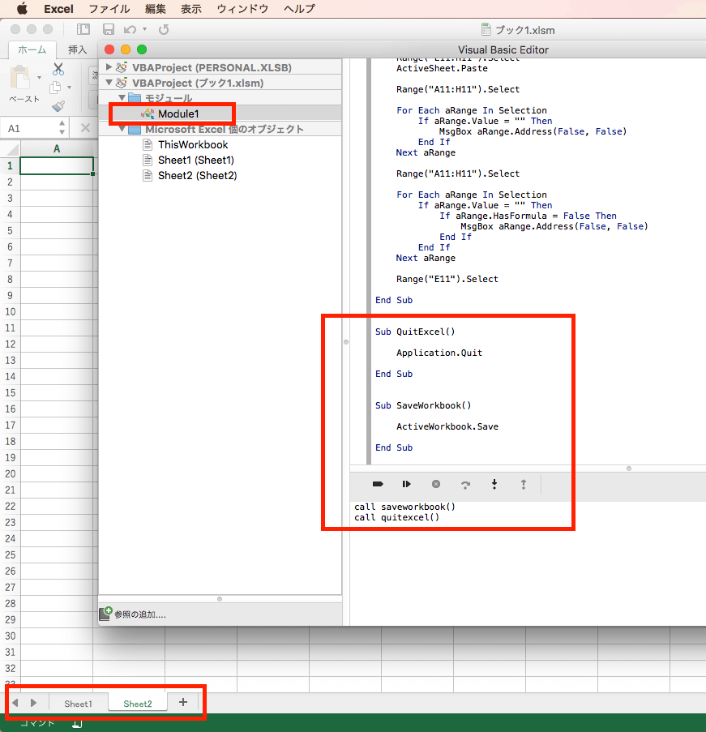This screenshot has width=706, height=732.
Task: Click the Select All corner triangle
Action: pos(13,149)
